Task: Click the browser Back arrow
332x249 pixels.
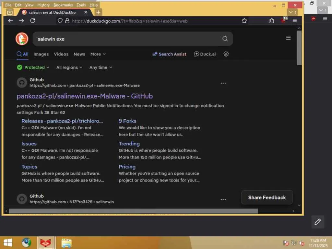Action: pyautogui.click(x=11, y=21)
